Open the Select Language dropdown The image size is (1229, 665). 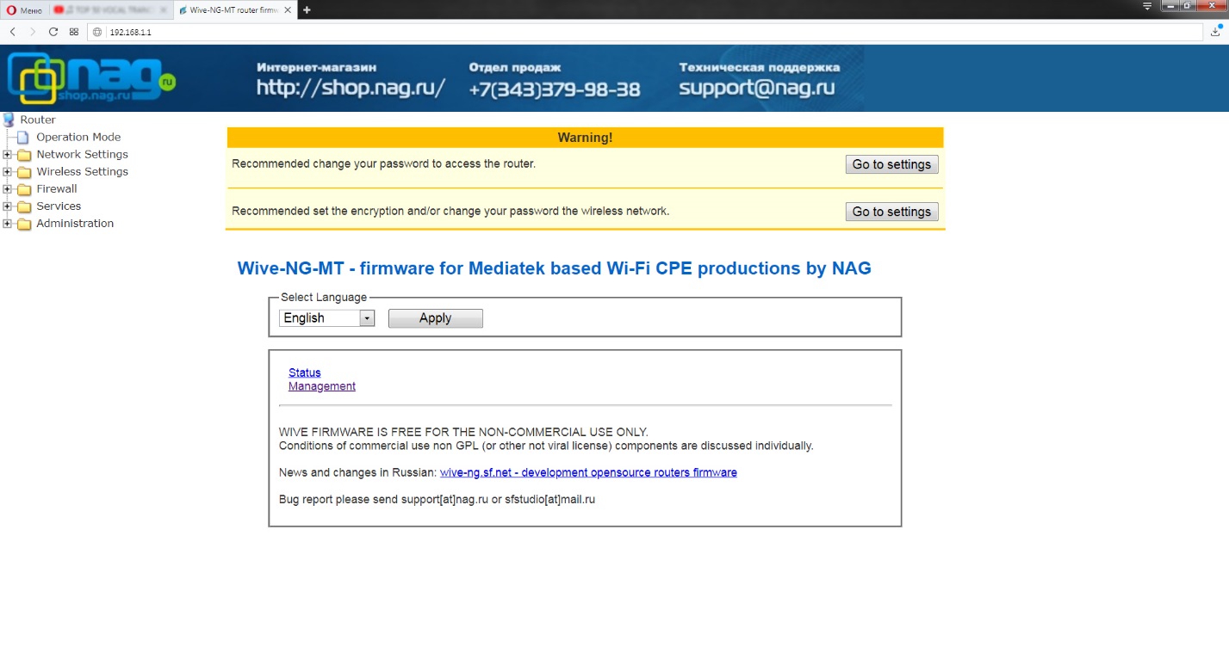point(326,318)
